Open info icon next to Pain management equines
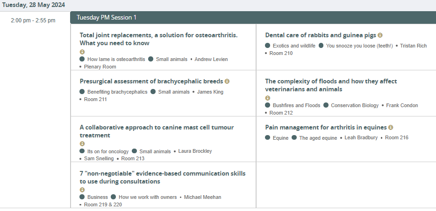The image size is (436, 211). coord(391,127)
